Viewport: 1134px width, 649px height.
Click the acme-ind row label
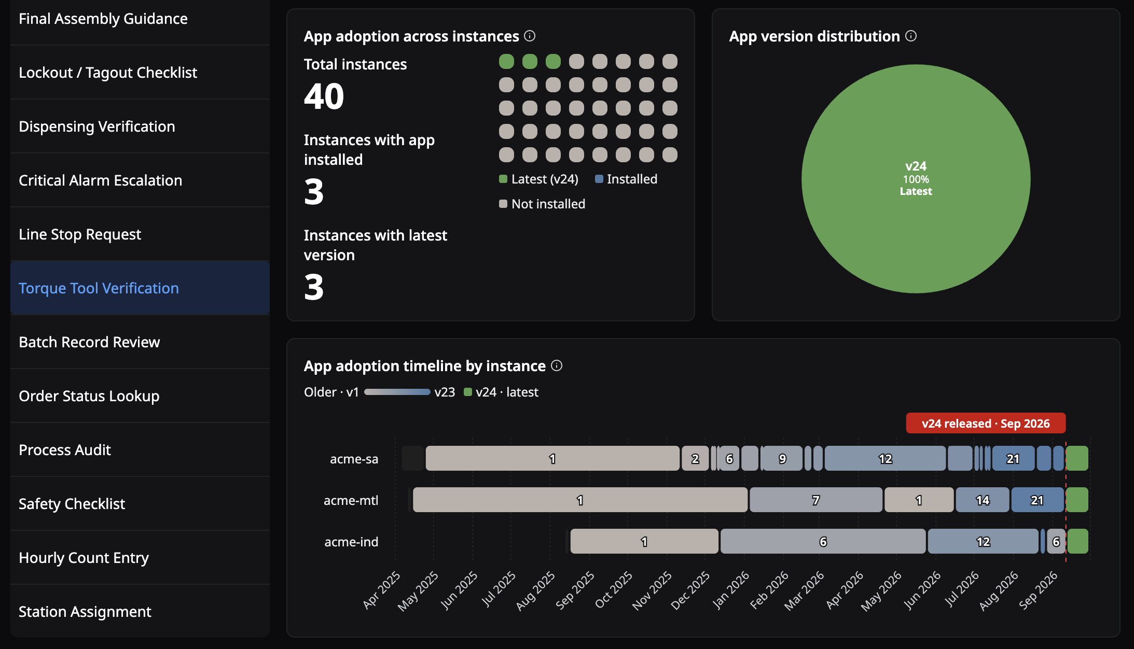[351, 542]
